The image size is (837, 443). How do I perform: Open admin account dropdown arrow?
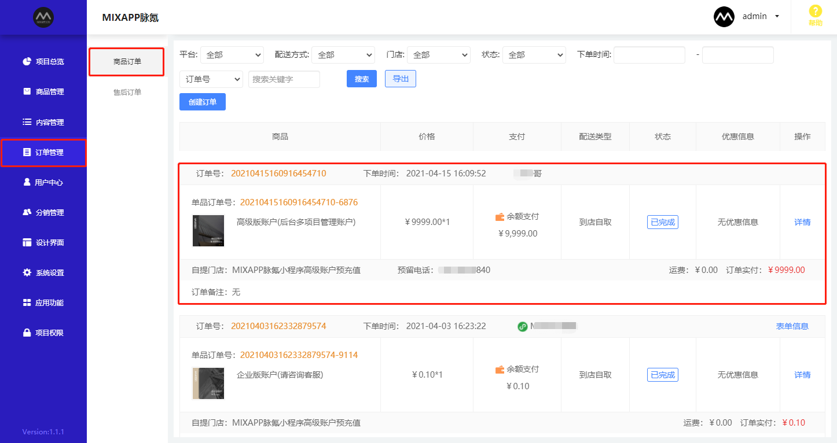(x=777, y=17)
